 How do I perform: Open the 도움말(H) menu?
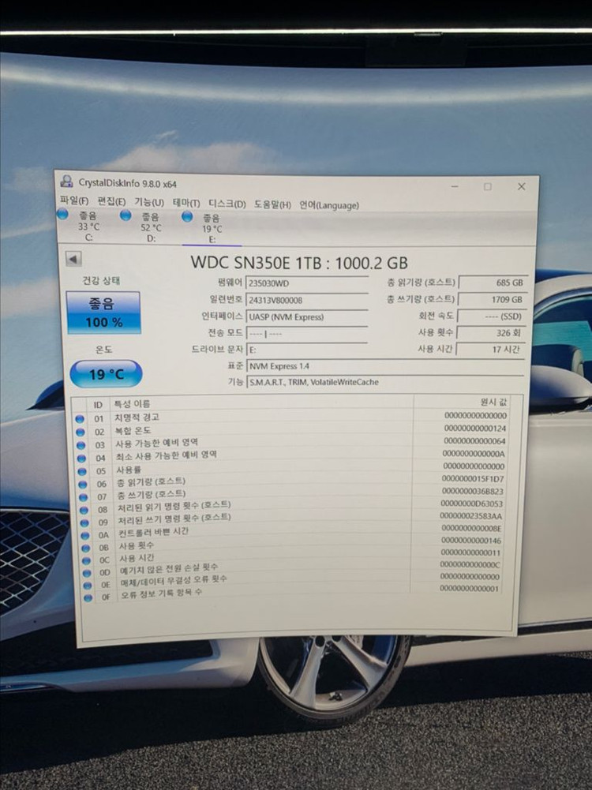(272, 204)
